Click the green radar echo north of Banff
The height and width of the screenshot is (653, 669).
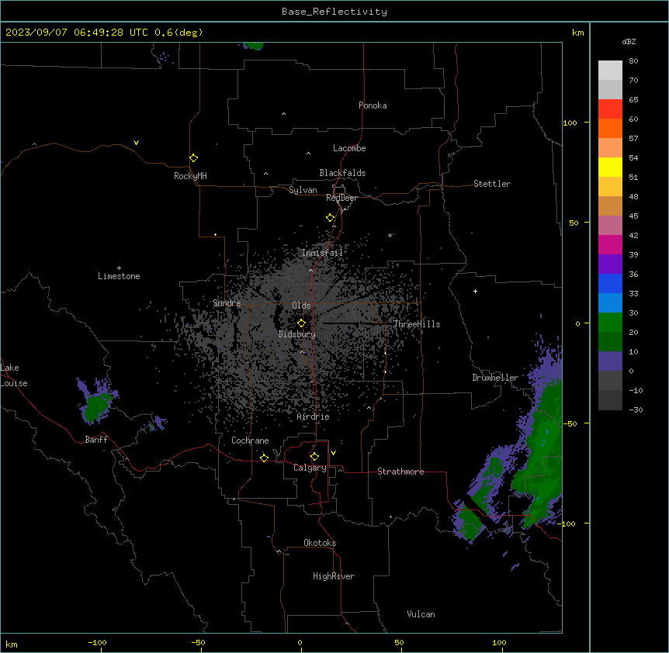97,405
